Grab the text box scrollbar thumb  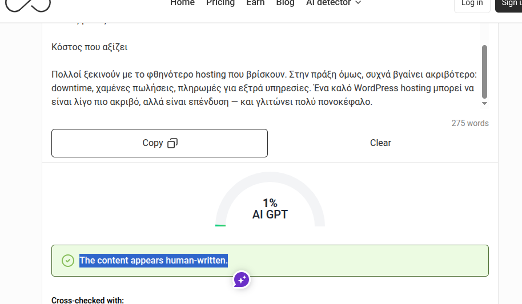click(x=485, y=71)
